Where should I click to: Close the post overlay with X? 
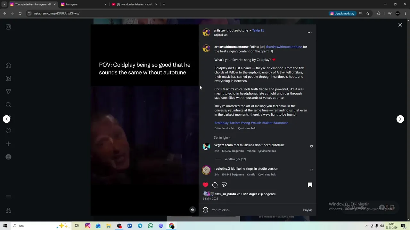coord(400,25)
